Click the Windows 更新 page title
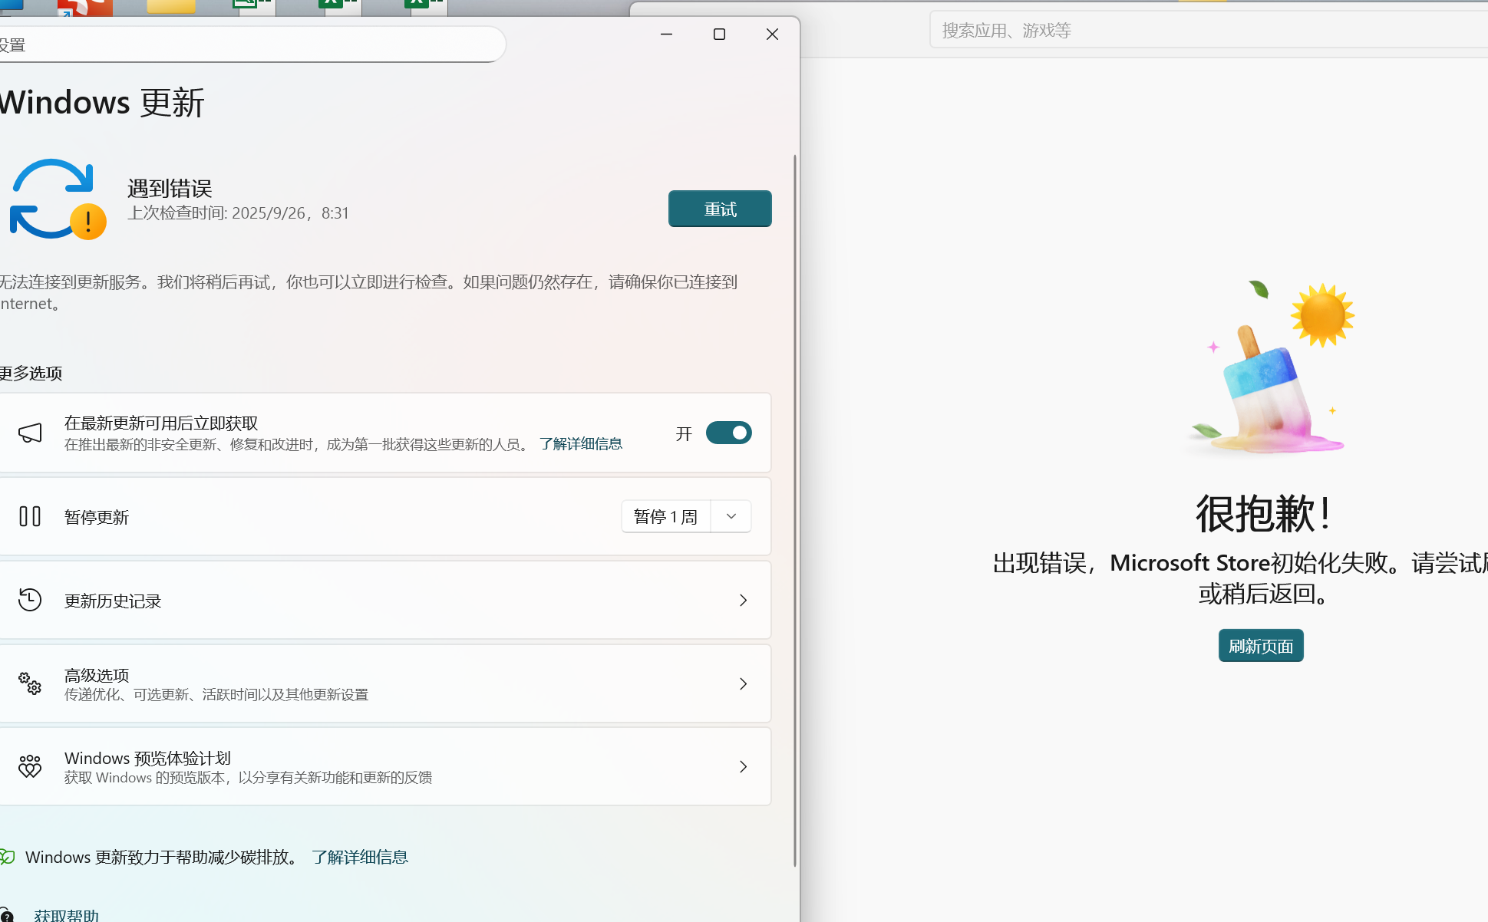Viewport: 1488px width, 922px height. tap(102, 102)
